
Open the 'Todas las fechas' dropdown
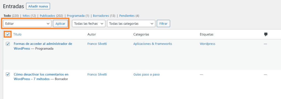point(89,24)
